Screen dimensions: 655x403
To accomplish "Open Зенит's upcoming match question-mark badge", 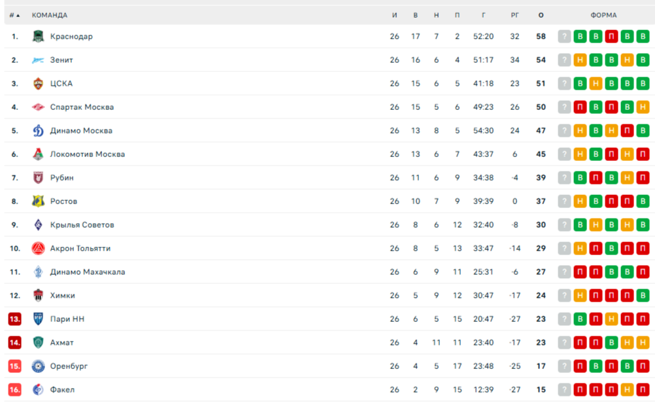I will coord(564,60).
